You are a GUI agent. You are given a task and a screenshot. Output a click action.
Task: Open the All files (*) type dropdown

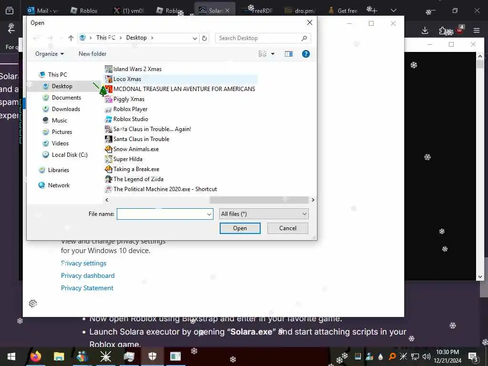click(x=264, y=214)
